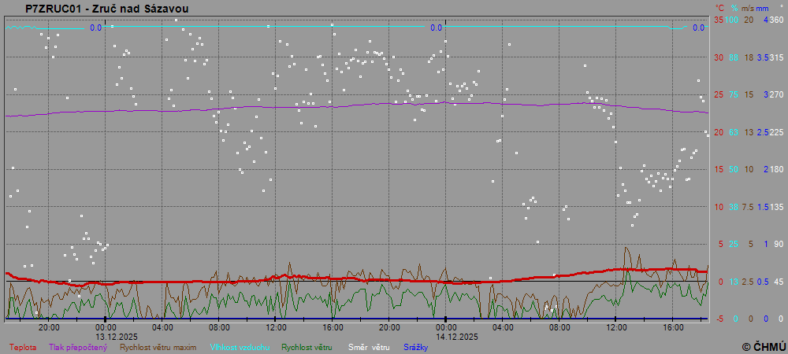Click the blue mm unit header
The height and width of the screenshot is (354, 788).
[x=762, y=8]
